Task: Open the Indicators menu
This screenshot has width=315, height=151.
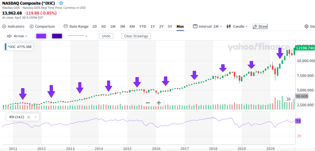Action: (x=13, y=26)
